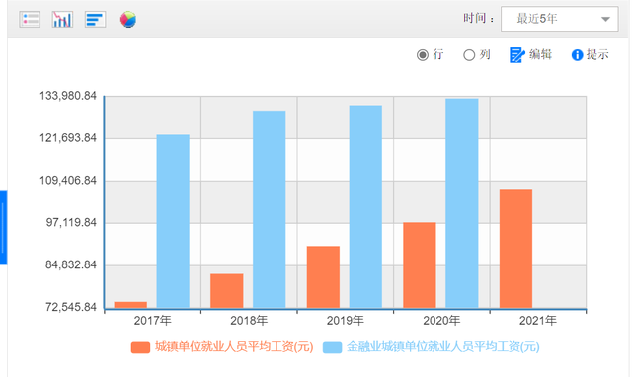Click the 2021年 orange bar

click(x=515, y=249)
